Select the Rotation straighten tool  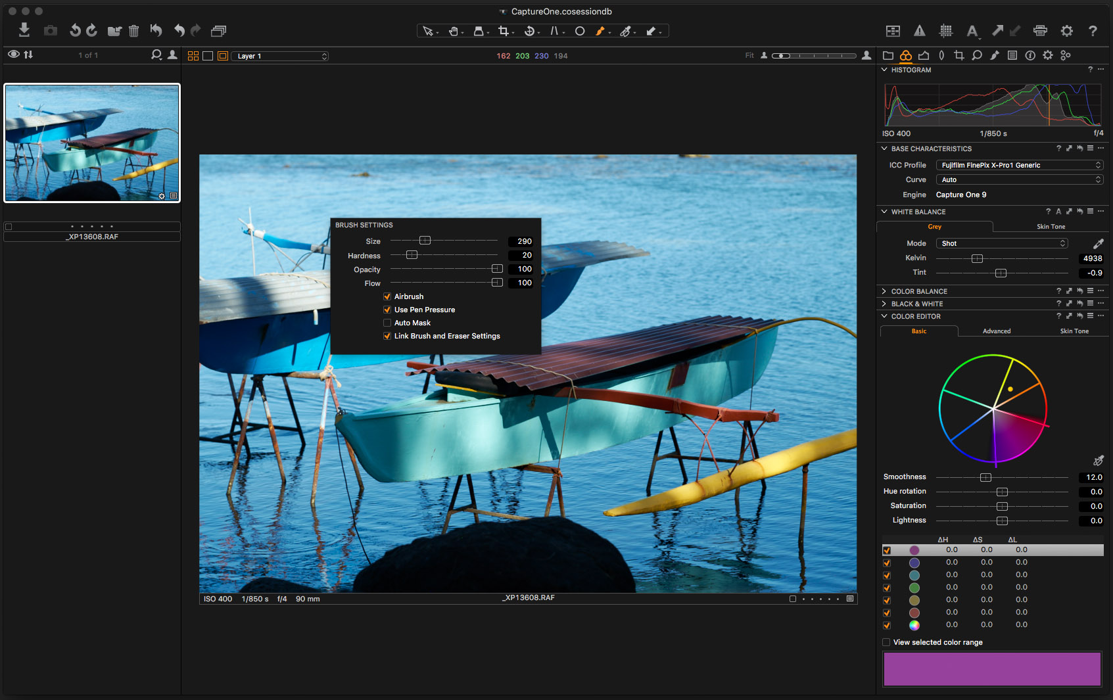(x=529, y=31)
